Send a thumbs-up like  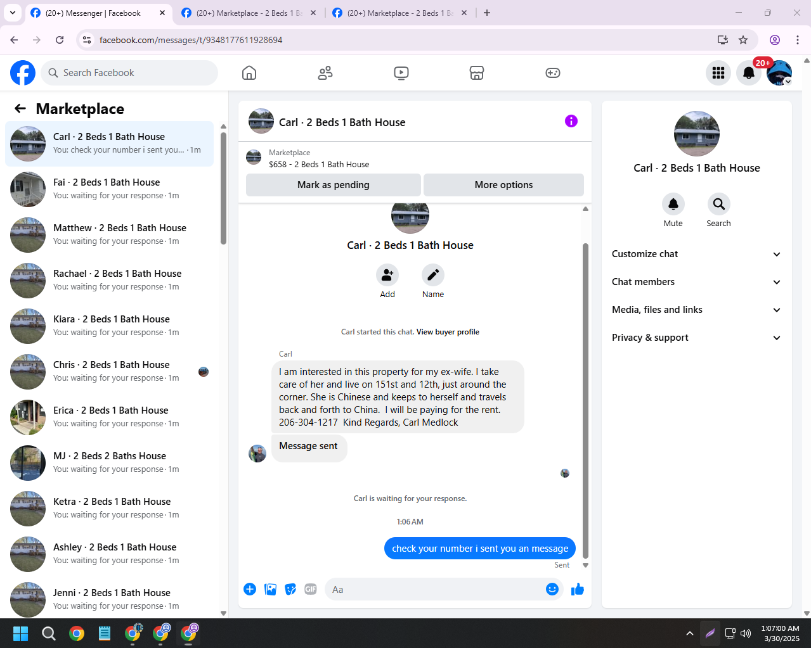click(x=578, y=589)
